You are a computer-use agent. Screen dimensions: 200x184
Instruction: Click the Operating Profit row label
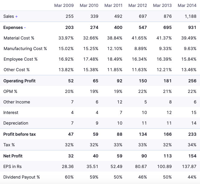point(19,81)
